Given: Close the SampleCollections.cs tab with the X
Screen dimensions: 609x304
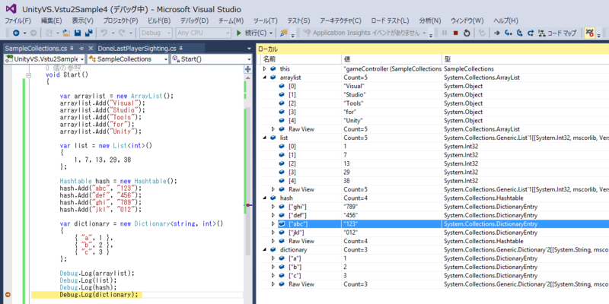Looking at the screenshot, I should (x=91, y=49).
